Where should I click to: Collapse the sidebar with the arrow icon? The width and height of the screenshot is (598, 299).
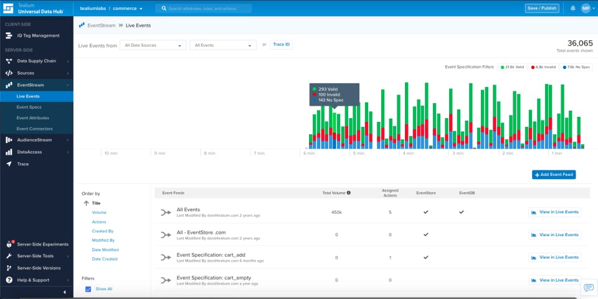pyautogui.click(x=65, y=292)
